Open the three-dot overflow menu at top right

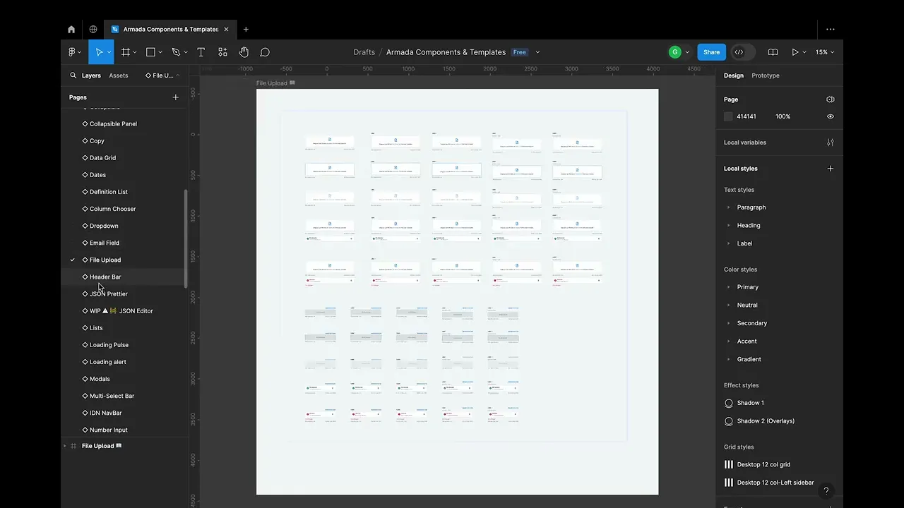831,30
